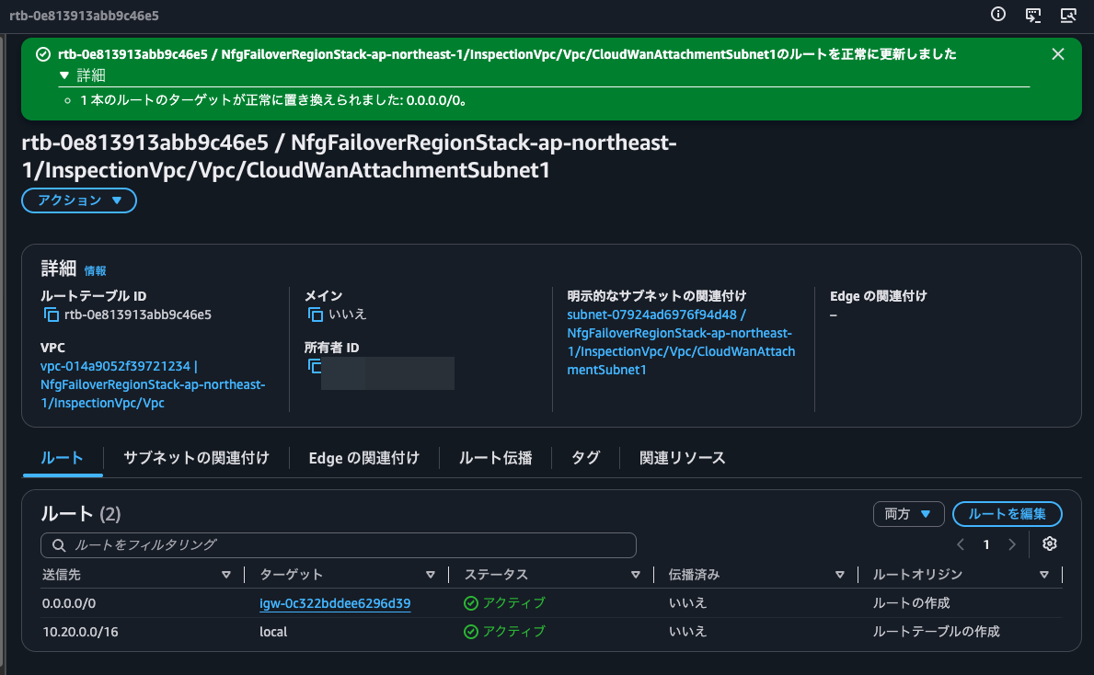Click the rtb-0e813913abb9c46e5 breadcrumb text at top
The image size is (1094, 675).
[x=84, y=16]
